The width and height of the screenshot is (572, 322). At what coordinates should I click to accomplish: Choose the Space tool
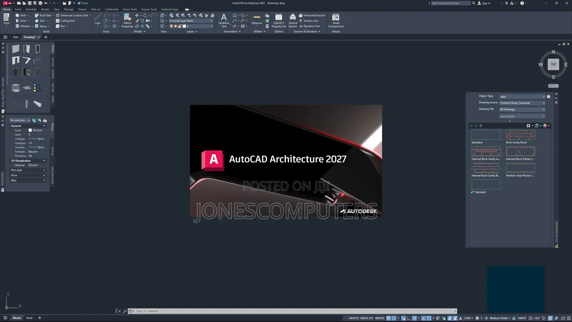(x=41, y=26)
